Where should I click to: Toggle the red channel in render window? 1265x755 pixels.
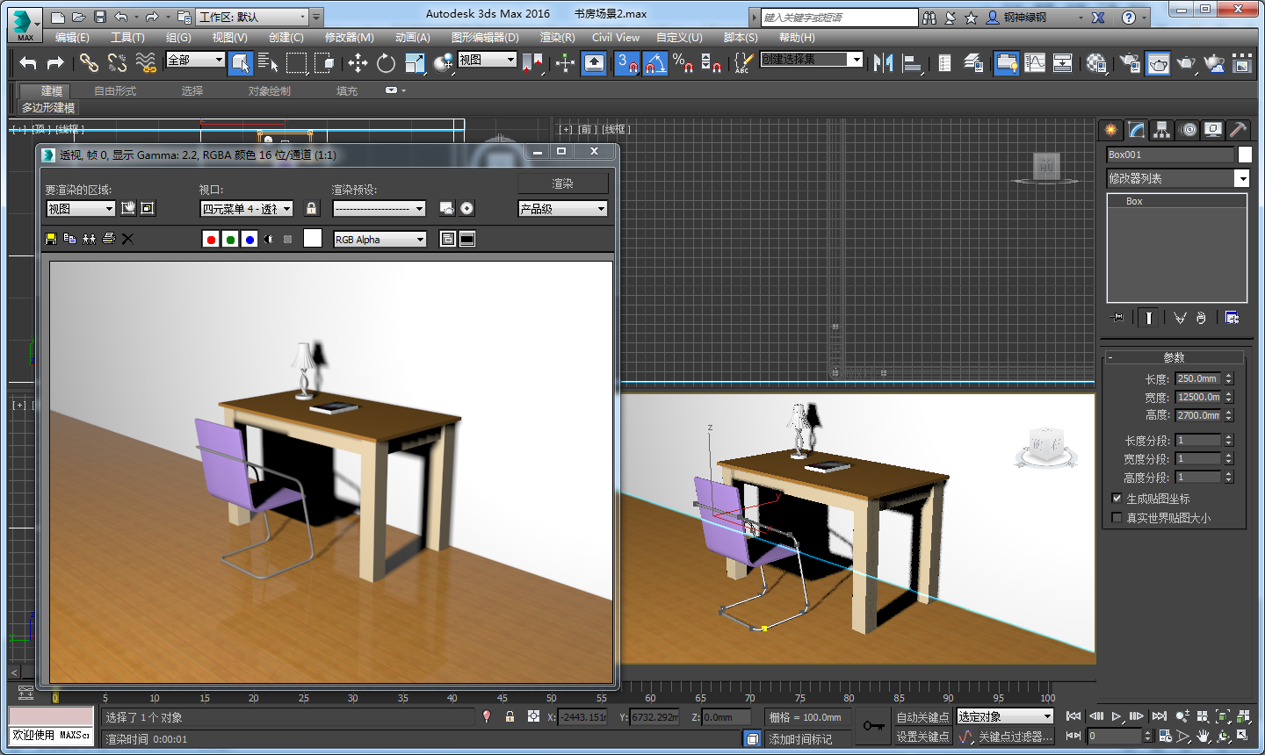(x=211, y=239)
